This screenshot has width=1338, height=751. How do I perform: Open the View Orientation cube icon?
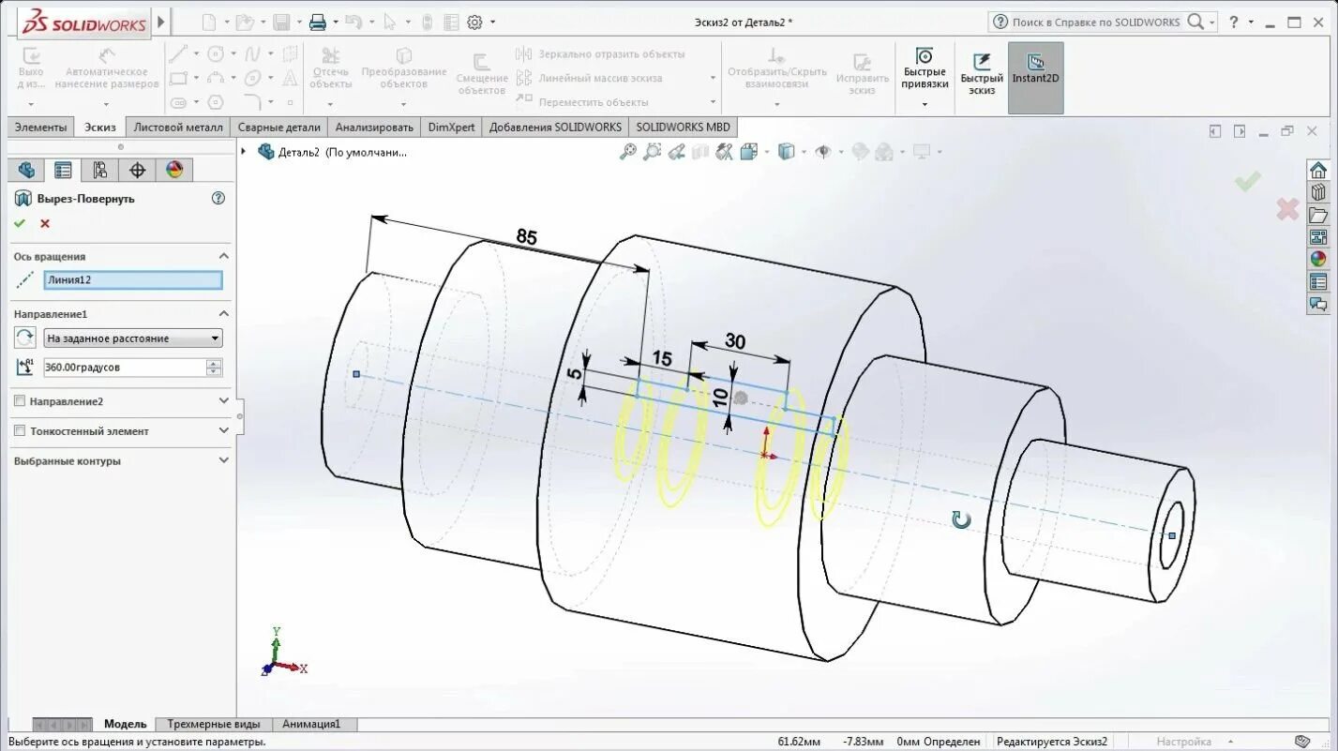(748, 151)
